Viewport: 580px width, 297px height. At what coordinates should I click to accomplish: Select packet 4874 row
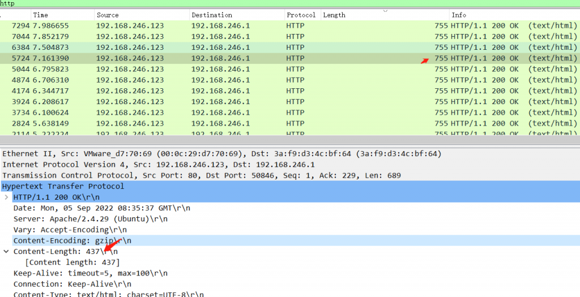[x=290, y=80]
